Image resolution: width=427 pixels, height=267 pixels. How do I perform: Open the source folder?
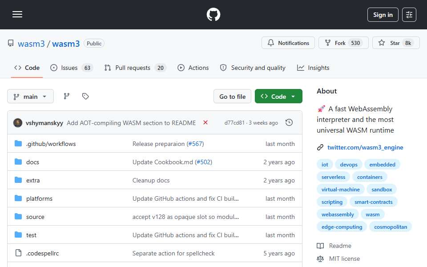tap(35, 217)
